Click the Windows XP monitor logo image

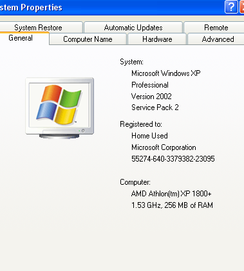60,108
